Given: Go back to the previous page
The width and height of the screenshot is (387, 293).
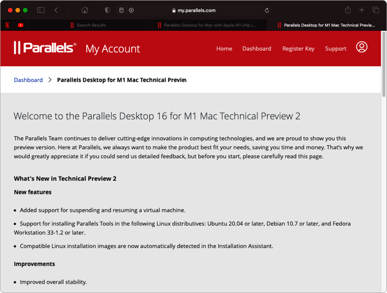Looking at the screenshot, I should pyautogui.click(x=56, y=10).
